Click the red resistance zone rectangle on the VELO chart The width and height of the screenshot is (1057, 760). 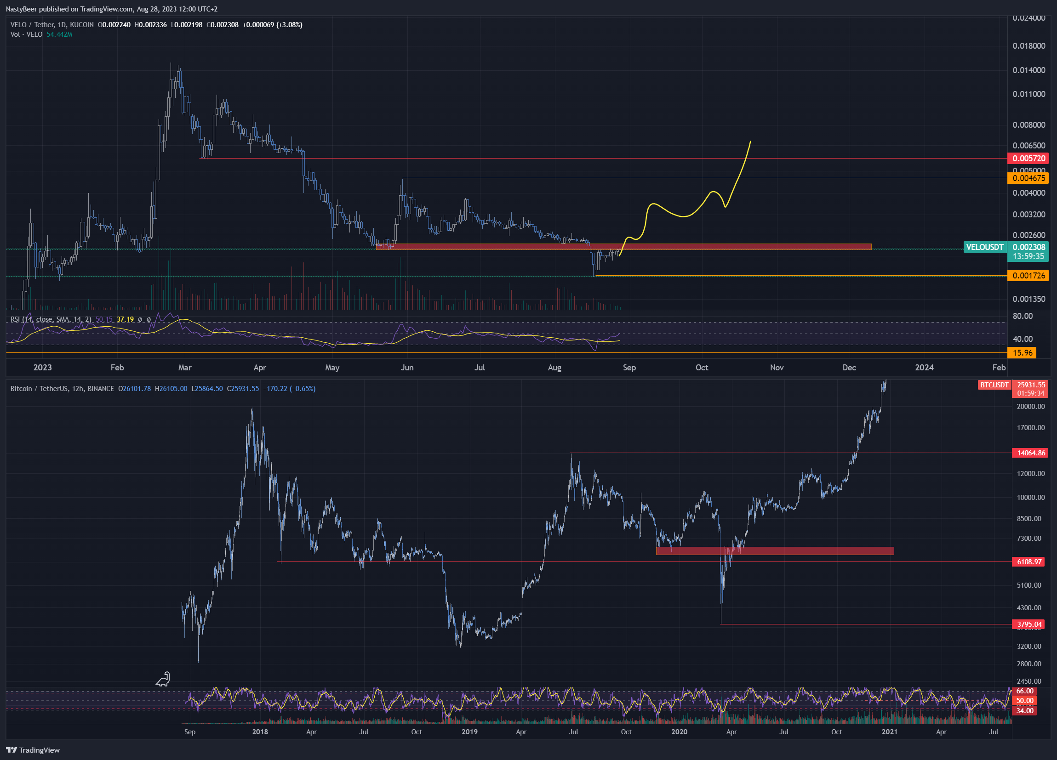623,247
